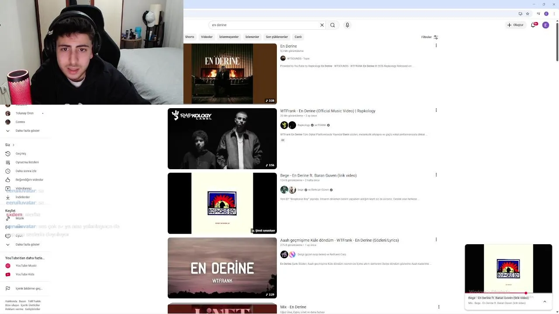This screenshot has height=314, width=559.
Task: Click the Rapkology channel avatar
Action: coord(284,125)
